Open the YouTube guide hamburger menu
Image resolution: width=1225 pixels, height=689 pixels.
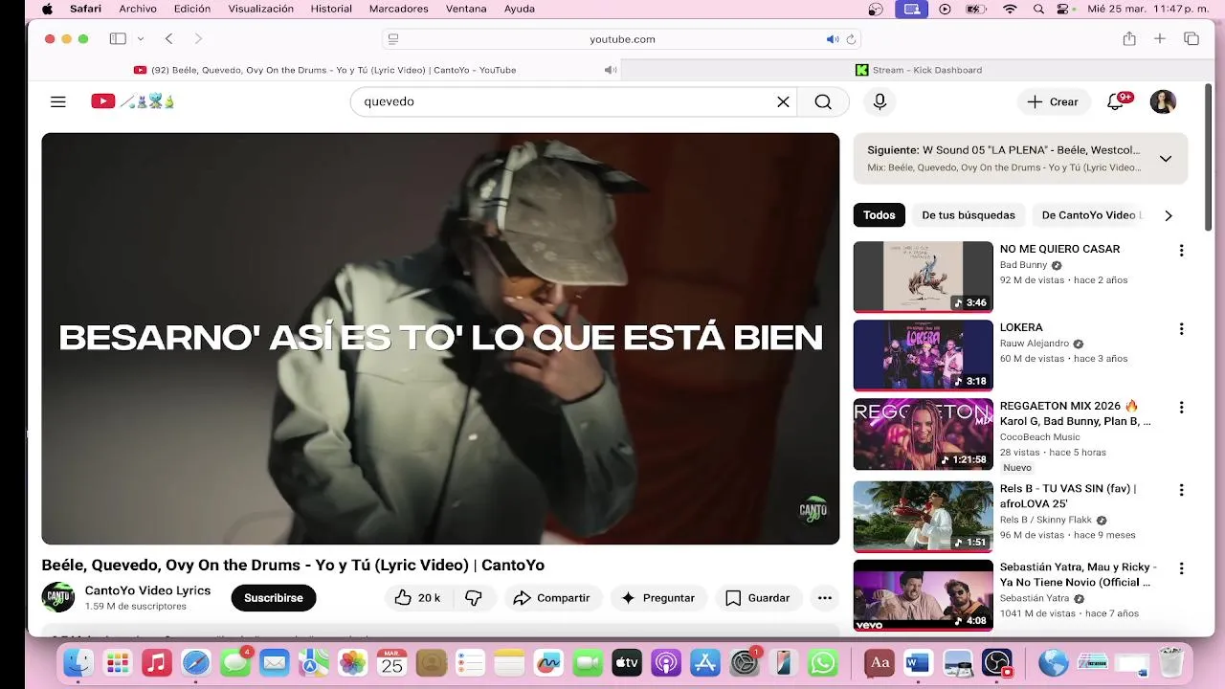point(58,101)
